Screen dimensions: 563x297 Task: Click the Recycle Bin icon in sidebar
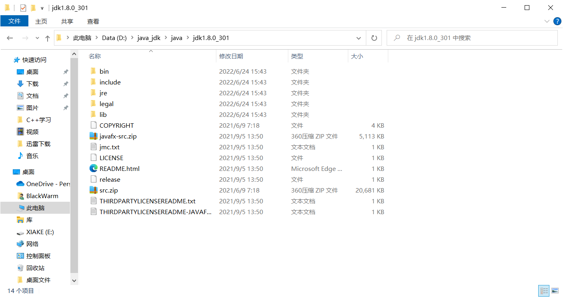[20, 268]
